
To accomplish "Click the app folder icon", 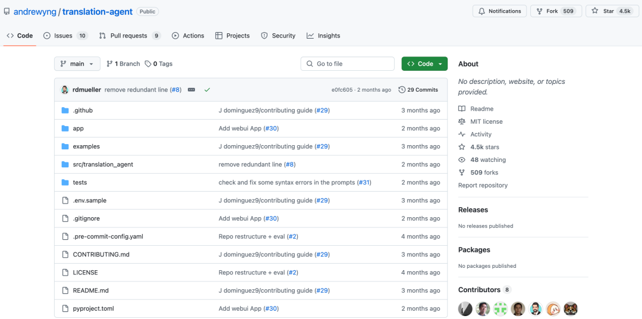I will 65,129.
